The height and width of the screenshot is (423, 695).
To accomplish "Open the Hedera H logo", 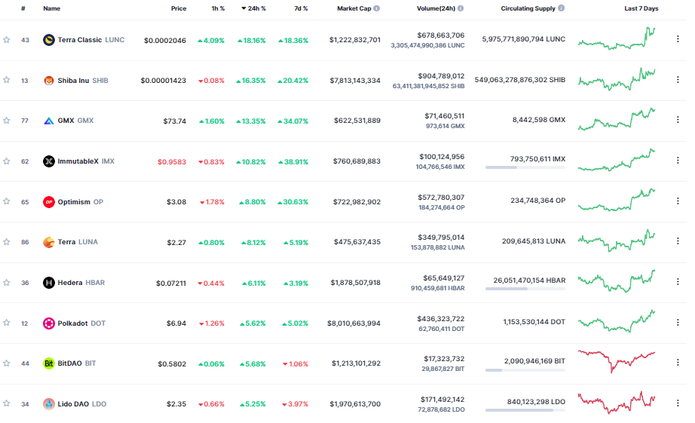I will point(49,283).
